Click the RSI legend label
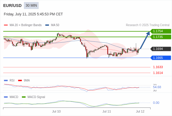The width and height of the screenshot is (172, 116). [x=12, y=80]
